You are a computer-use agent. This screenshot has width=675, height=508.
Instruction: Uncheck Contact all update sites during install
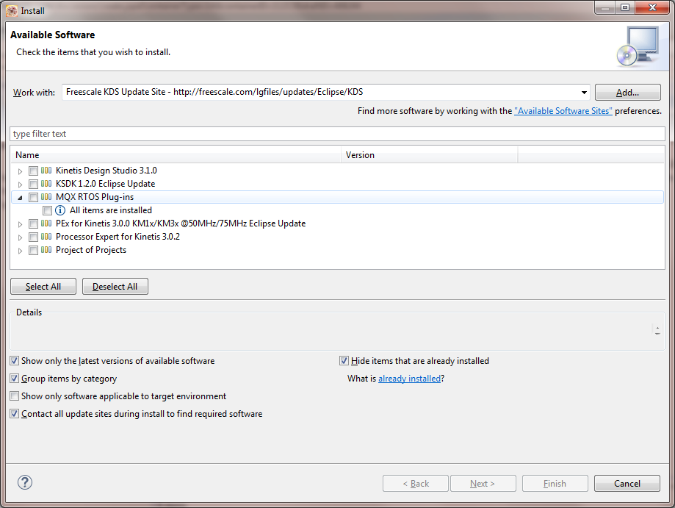[15, 414]
